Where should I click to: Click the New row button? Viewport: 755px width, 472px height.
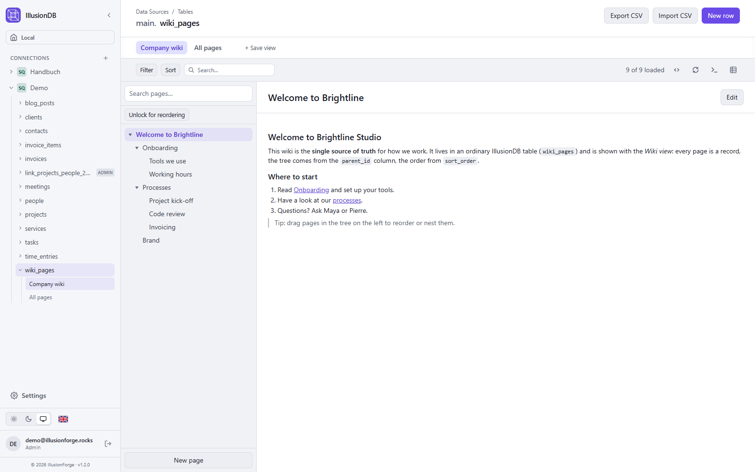click(721, 16)
